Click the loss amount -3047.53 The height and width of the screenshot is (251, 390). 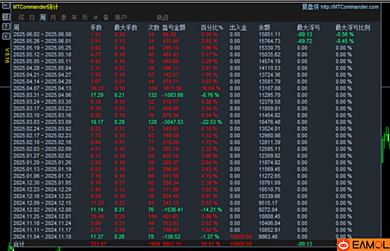(x=173, y=122)
